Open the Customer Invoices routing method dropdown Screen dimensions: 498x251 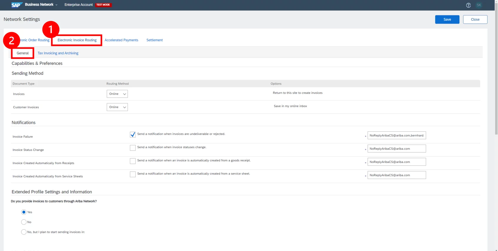pyautogui.click(x=117, y=107)
